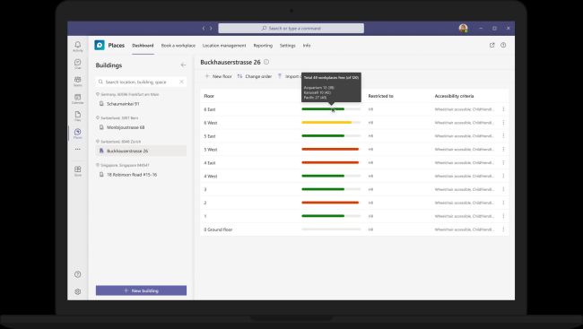Select the 0 Ground floor row label

point(218,229)
